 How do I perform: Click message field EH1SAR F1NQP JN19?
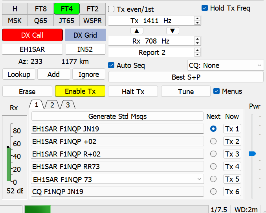[117, 129]
